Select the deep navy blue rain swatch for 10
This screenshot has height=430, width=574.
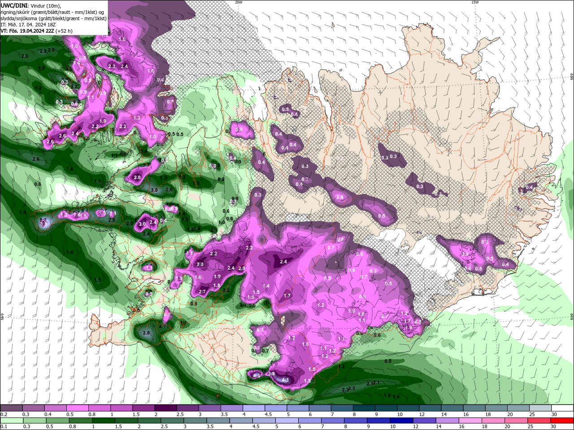[401, 421]
